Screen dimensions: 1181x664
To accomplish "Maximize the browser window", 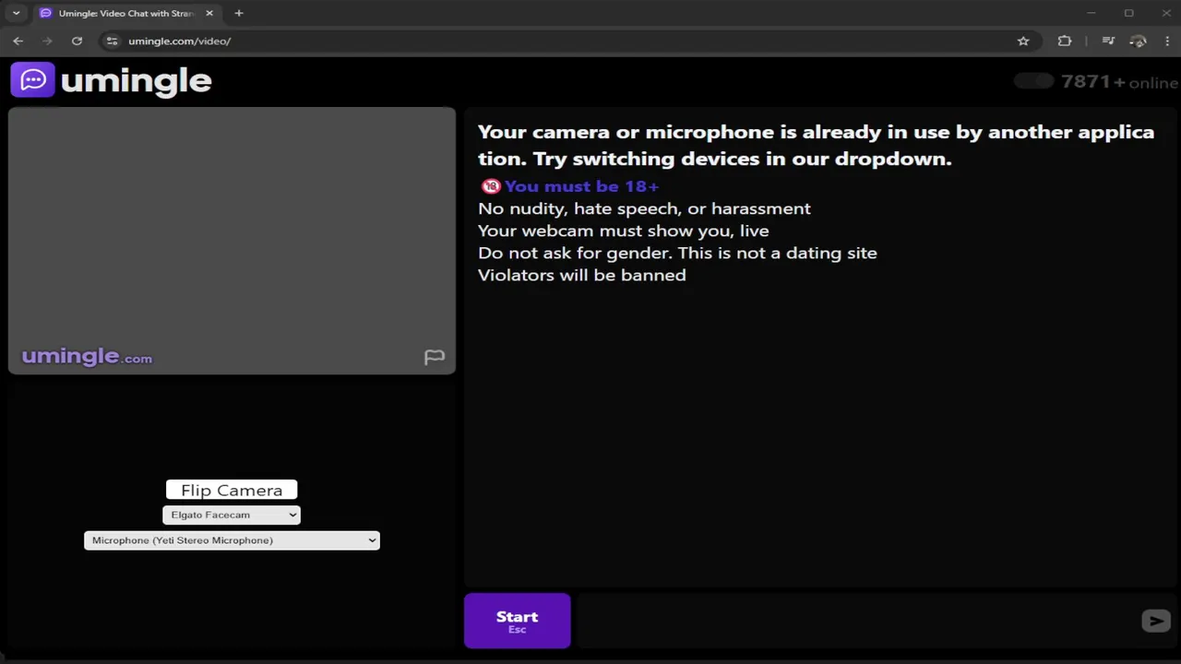I will (1128, 13).
